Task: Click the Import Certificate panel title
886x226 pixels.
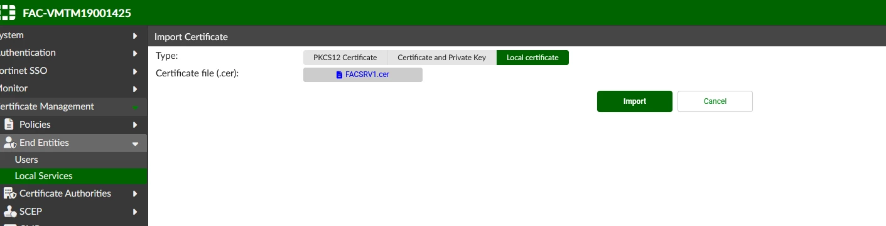Action: point(191,37)
